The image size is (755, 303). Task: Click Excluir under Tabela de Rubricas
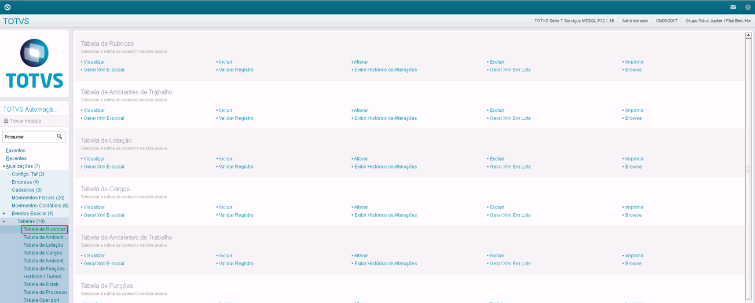[497, 62]
